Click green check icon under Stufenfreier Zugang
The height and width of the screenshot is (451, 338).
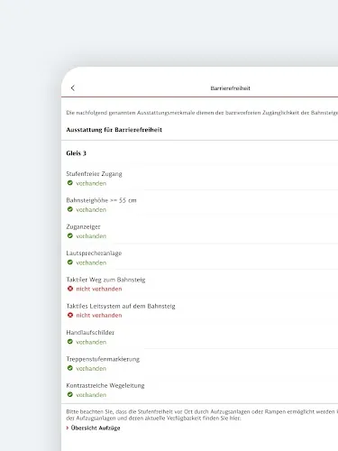point(70,183)
